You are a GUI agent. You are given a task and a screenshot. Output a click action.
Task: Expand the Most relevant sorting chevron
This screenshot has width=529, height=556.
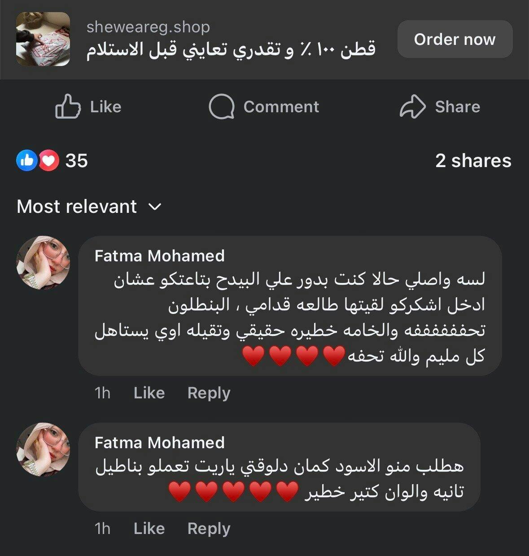tap(154, 207)
